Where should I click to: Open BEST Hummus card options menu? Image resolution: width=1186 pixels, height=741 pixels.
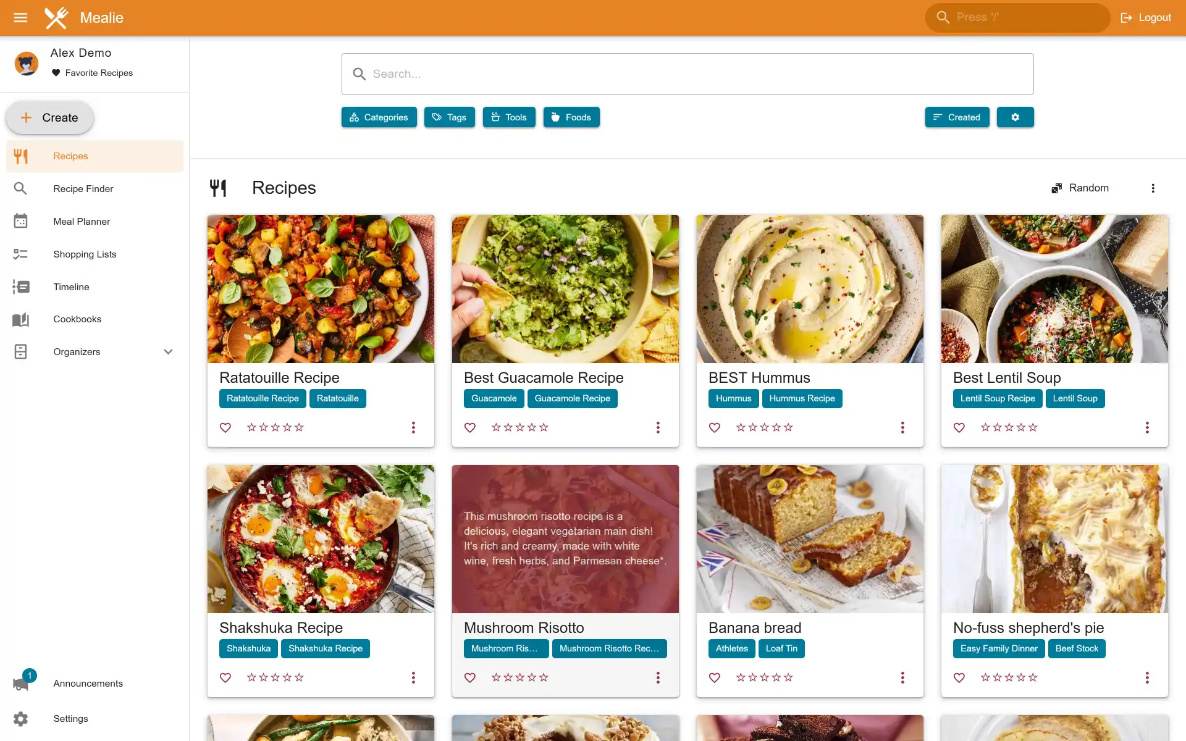coord(902,427)
